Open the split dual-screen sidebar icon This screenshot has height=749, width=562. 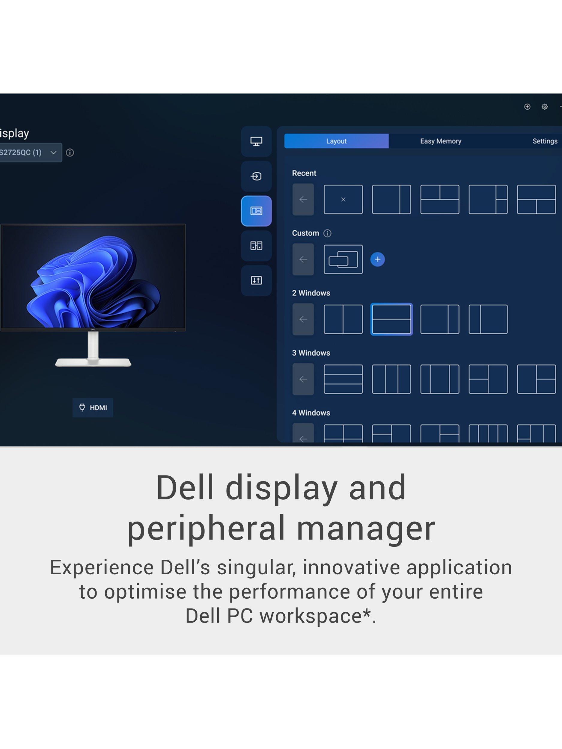(x=256, y=245)
